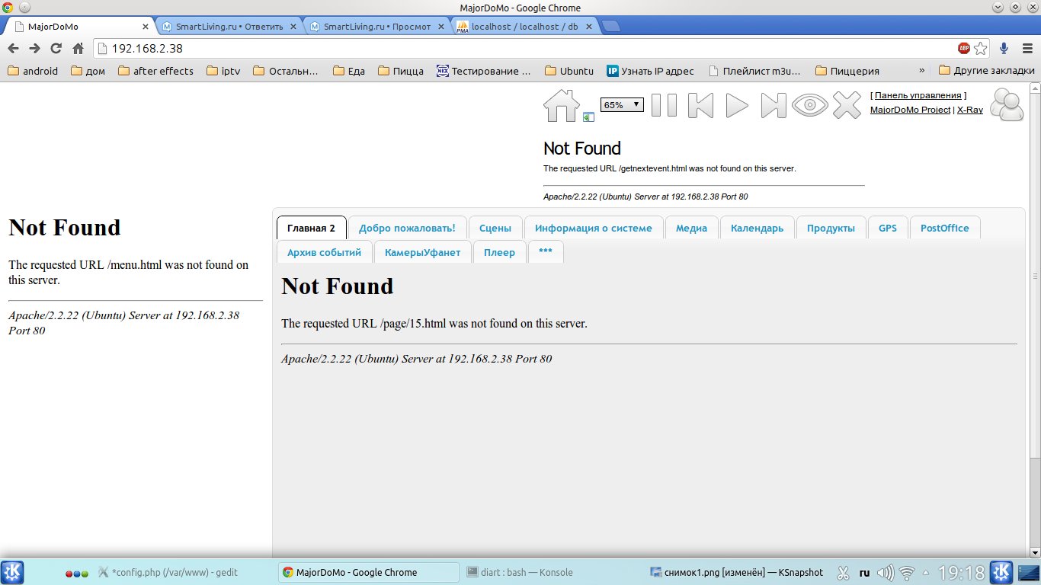Click the X icon in the player bar

point(847,105)
